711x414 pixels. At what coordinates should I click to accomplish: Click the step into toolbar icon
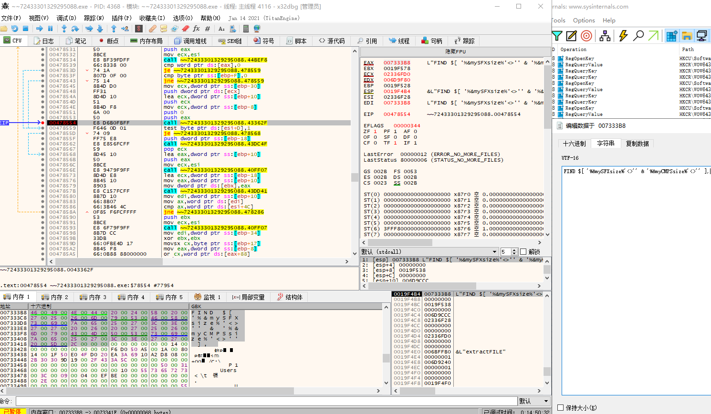[x=64, y=29]
